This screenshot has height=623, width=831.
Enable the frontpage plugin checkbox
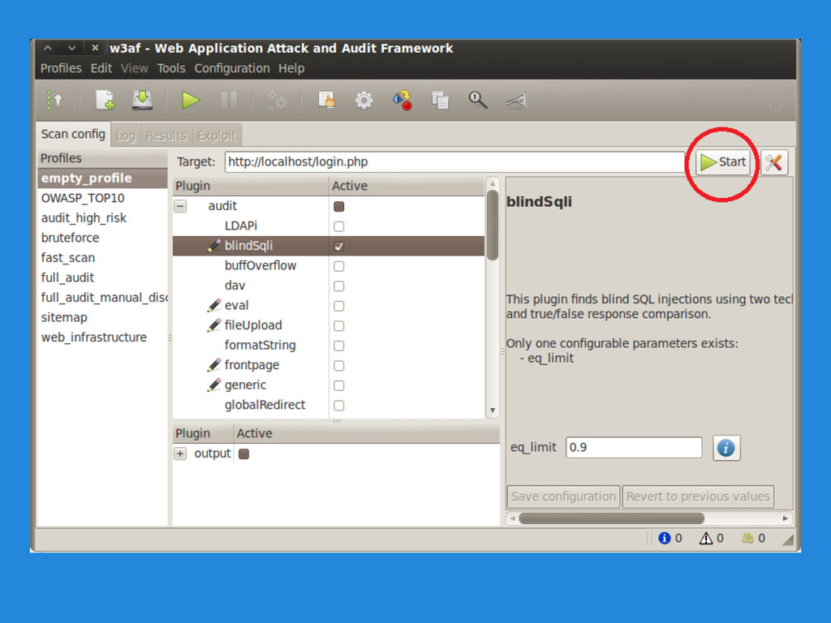pos(339,366)
